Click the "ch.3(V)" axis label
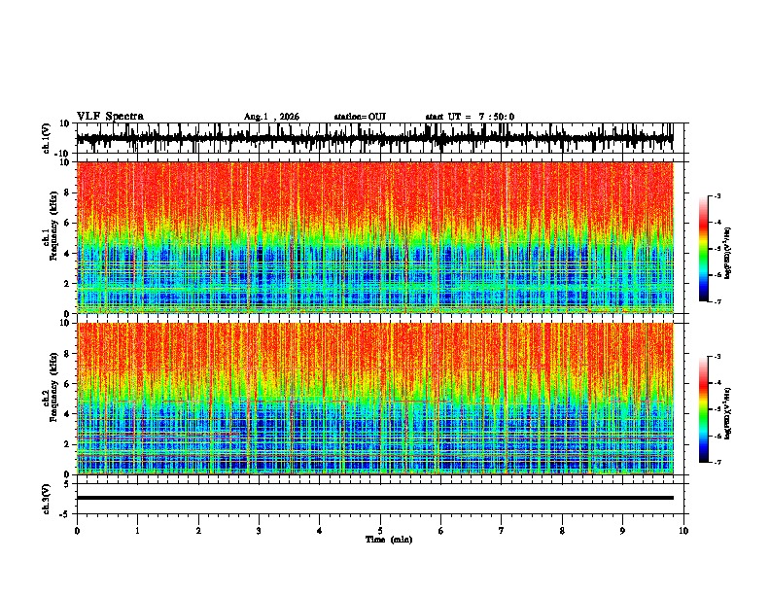Screen dimensions: 770x595 click(x=47, y=499)
